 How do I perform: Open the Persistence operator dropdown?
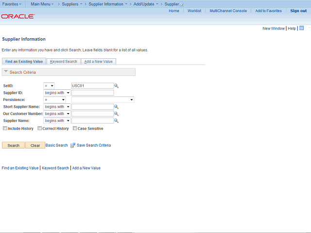[54, 100]
